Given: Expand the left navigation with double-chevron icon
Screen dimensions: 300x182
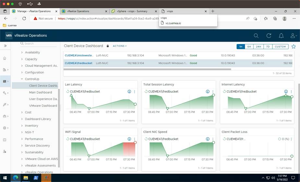Looking at the screenshot, I should pyautogui.click(x=6, y=46).
